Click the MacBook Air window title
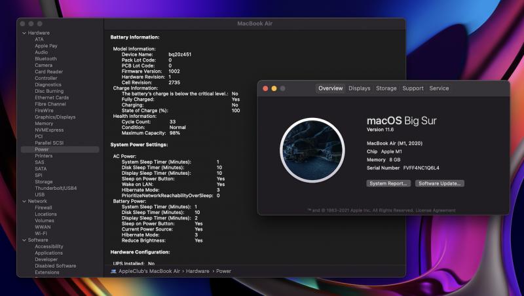Screen dimensions: 524x296 [255, 24]
